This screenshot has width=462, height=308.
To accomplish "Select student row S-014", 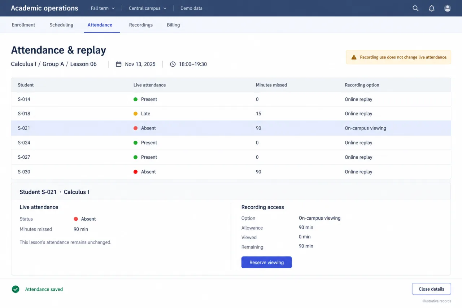I will coord(231,99).
